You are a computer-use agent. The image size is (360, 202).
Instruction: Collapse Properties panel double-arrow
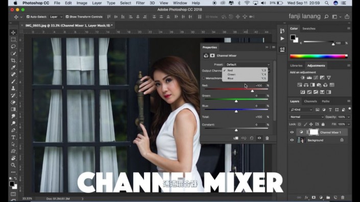click(x=267, y=47)
